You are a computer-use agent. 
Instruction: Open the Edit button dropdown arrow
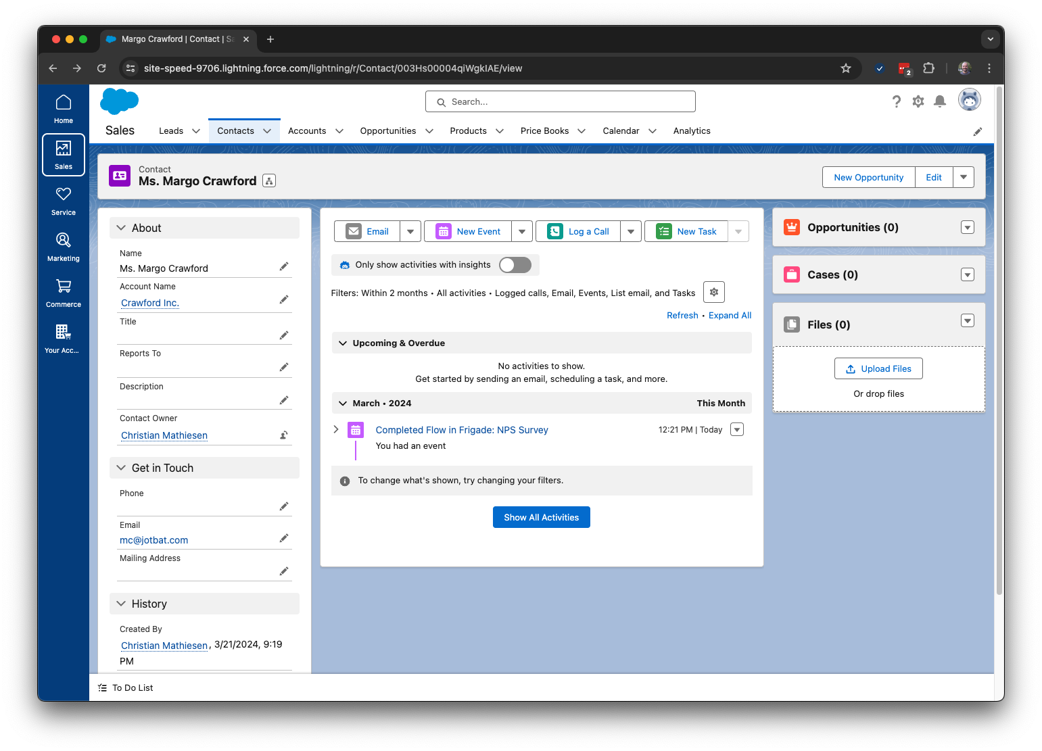963,177
